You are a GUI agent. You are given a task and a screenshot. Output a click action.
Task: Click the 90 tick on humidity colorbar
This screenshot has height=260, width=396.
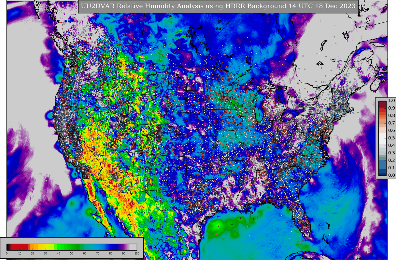tap(124, 253)
